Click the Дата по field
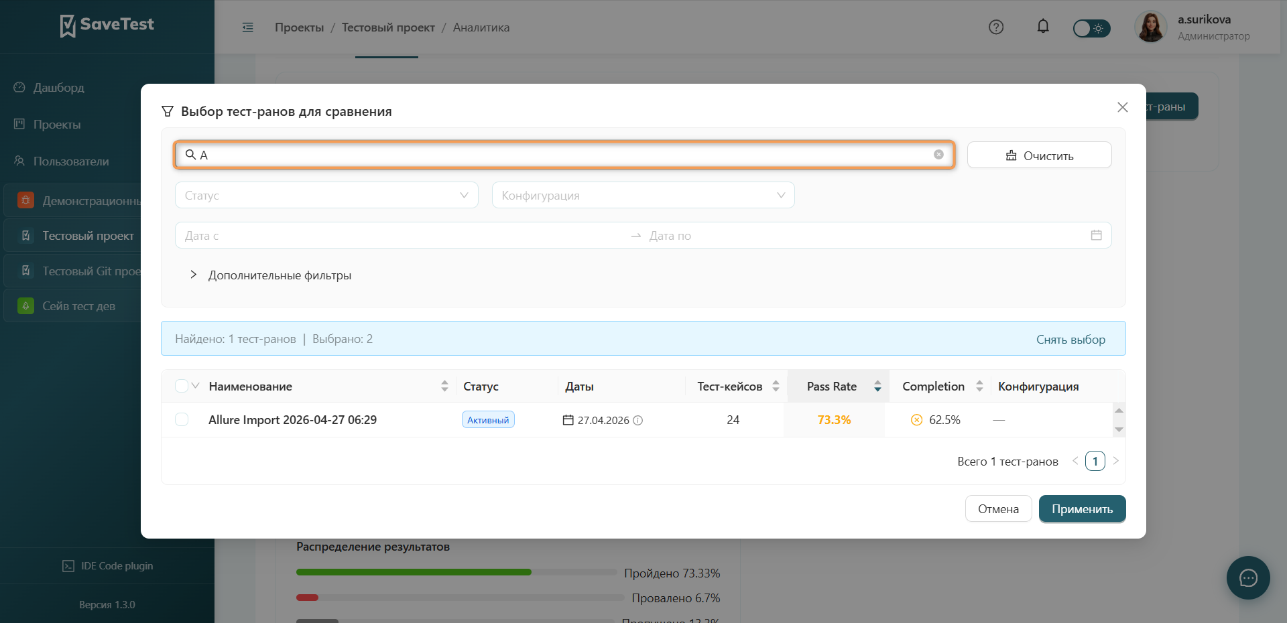Screen dimensions: 1287x623 point(865,235)
